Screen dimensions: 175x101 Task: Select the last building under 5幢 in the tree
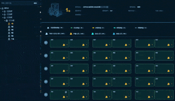tap(13, 39)
